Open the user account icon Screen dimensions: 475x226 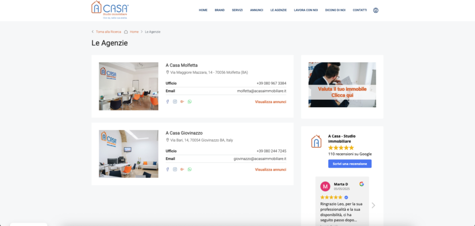tap(376, 10)
